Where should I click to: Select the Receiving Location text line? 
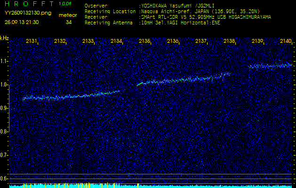[172, 11]
